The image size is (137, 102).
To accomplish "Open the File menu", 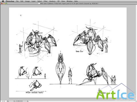I will click(x=17, y=1).
